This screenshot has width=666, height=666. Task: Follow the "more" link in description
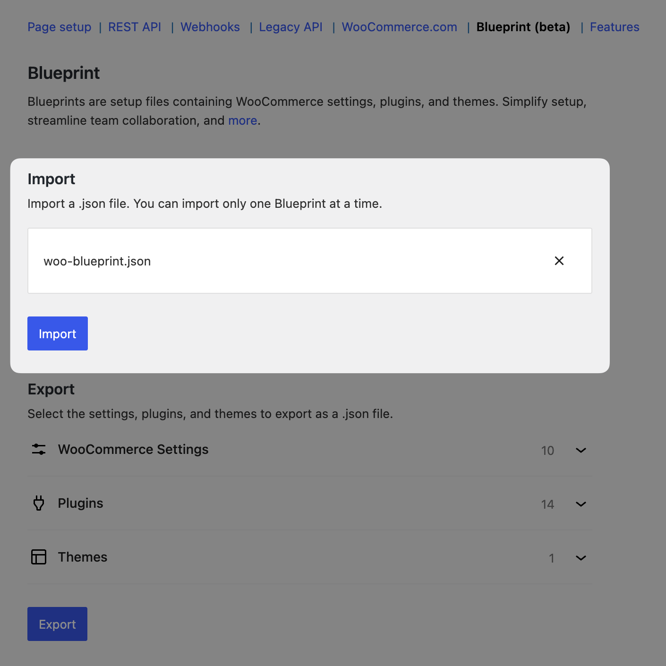click(x=243, y=120)
